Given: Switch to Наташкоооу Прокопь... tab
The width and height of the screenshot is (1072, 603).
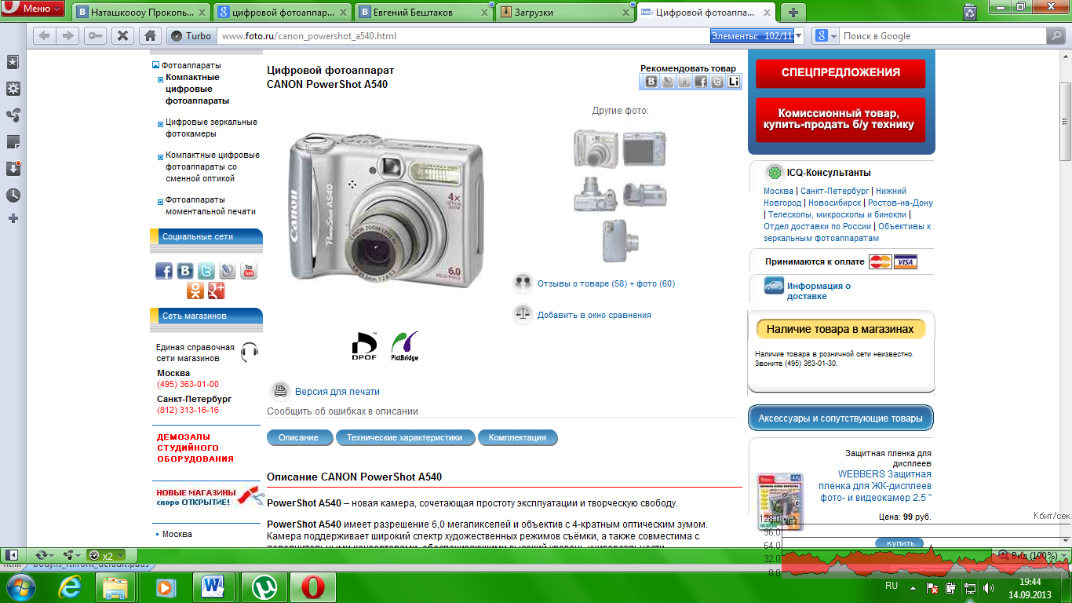Looking at the screenshot, I should (142, 13).
